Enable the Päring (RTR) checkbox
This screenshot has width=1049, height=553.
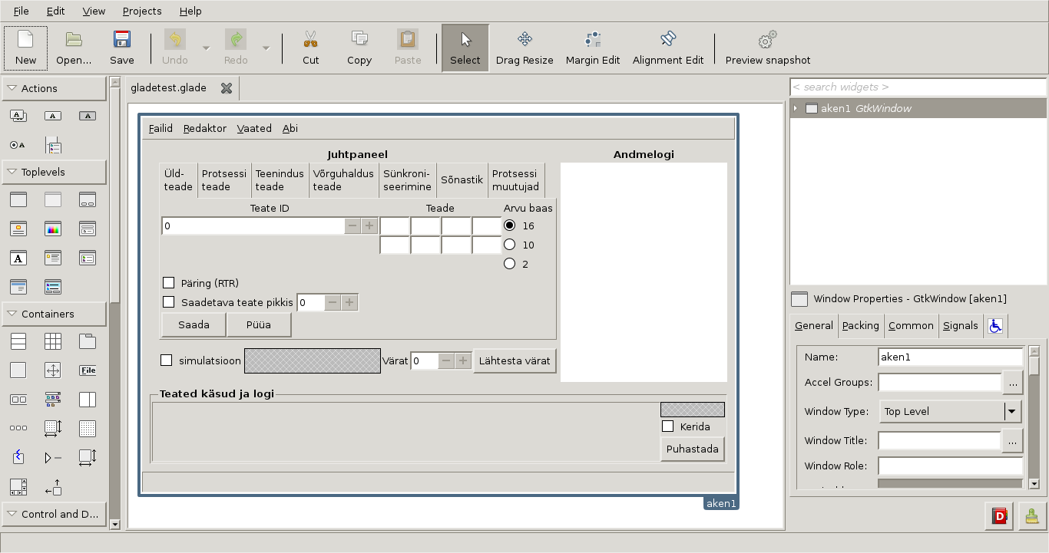[169, 283]
